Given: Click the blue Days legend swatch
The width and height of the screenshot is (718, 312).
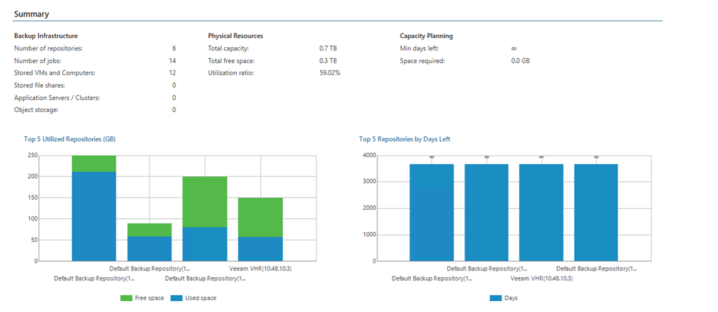Looking at the screenshot, I should 495,298.
